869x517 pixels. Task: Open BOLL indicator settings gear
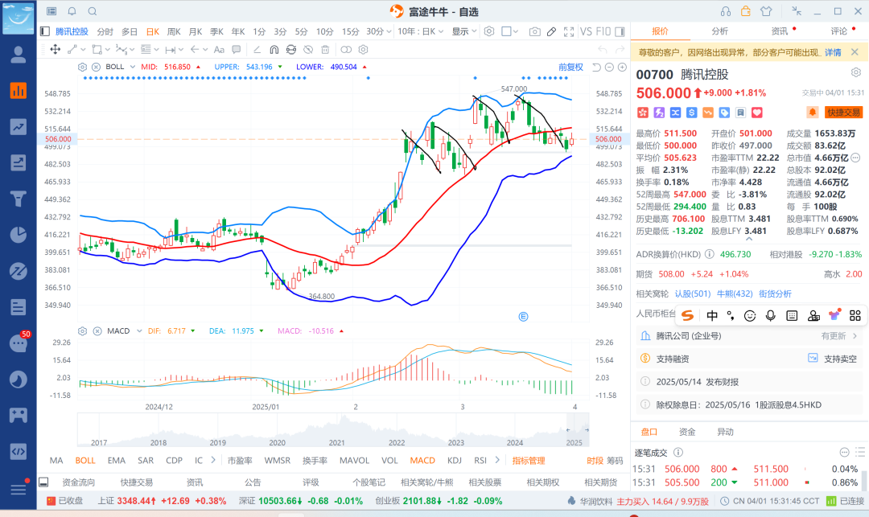point(83,67)
